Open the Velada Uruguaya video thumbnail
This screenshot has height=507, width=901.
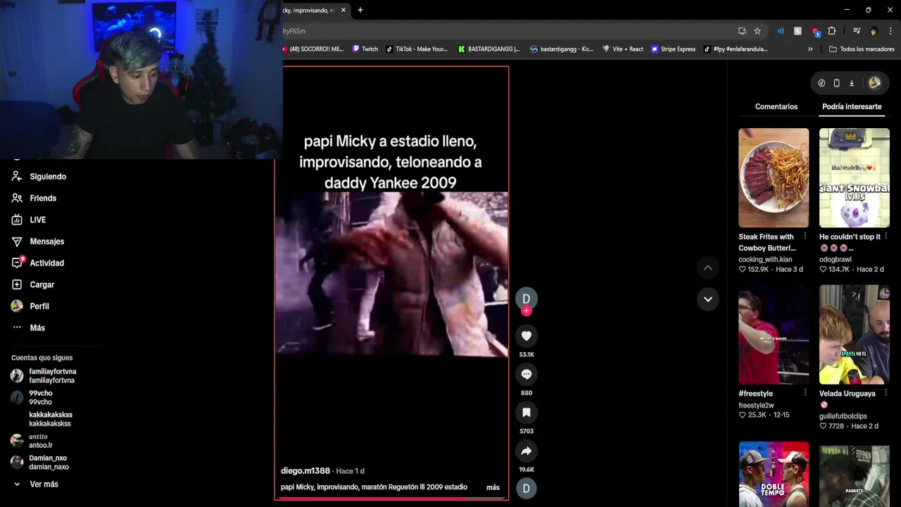(x=855, y=334)
